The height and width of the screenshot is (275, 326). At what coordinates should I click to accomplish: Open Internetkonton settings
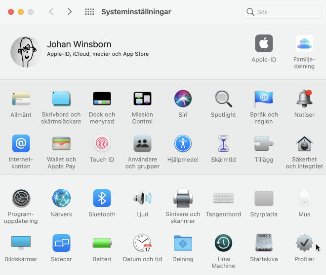click(x=21, y=143)
